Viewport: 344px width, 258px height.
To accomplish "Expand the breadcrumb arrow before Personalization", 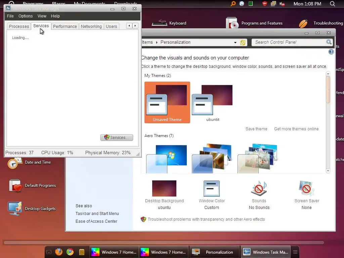I will pos(157,42).
